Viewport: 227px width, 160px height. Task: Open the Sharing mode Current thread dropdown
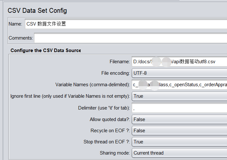[179, 153]
